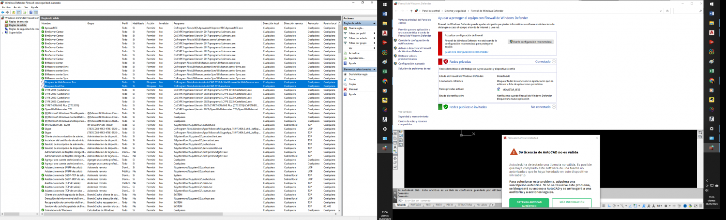
Task: Switch to the PORTADA layout tab in AutoCAD
Action: point(416,205)
